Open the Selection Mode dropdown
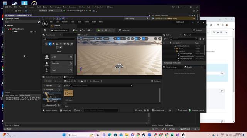This screenshot has width=247, height=138. point(59,30)
